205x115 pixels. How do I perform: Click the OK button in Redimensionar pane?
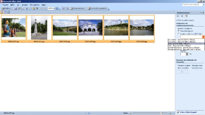(182, 72)
